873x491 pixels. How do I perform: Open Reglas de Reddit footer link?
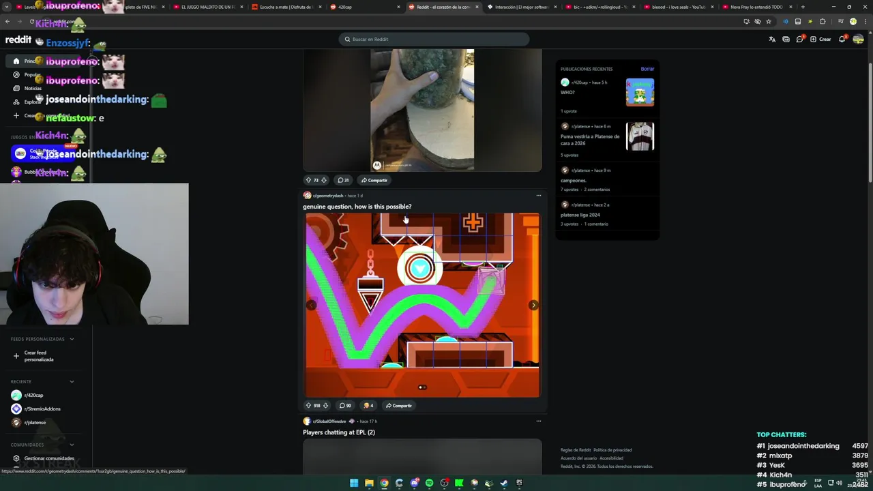coord(576,450)
